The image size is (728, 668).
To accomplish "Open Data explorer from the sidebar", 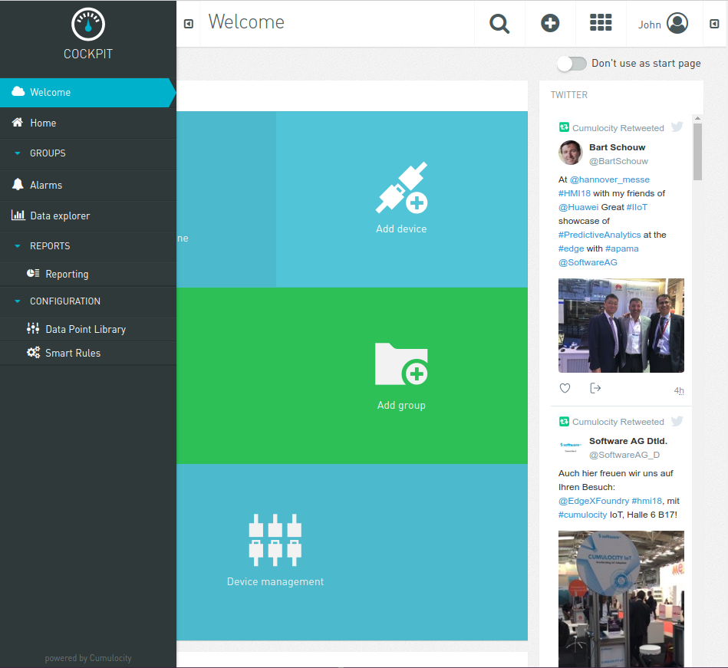I will click(60, 216).
